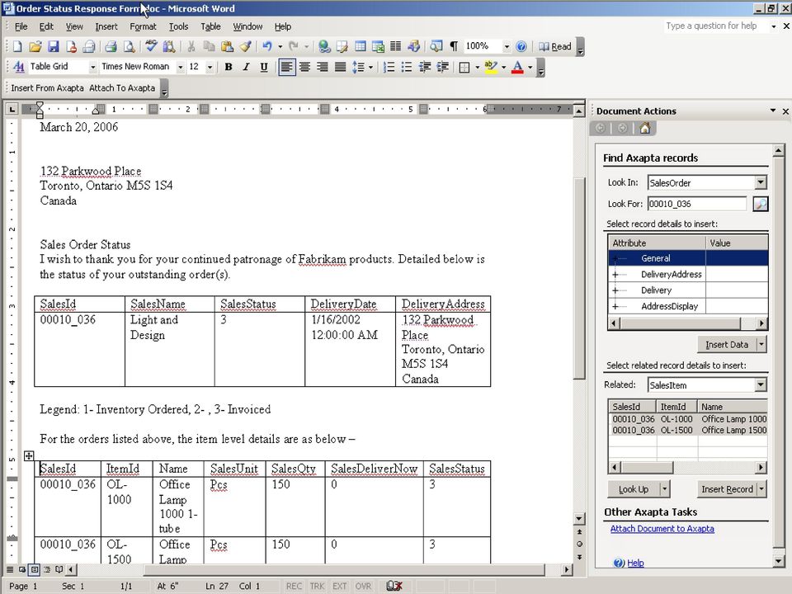Open the Window menu
Screen dimensions: 792x594
(247, 26)
